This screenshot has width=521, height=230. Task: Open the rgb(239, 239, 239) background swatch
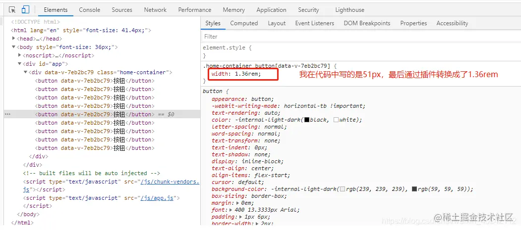click(x=342, y=189)
